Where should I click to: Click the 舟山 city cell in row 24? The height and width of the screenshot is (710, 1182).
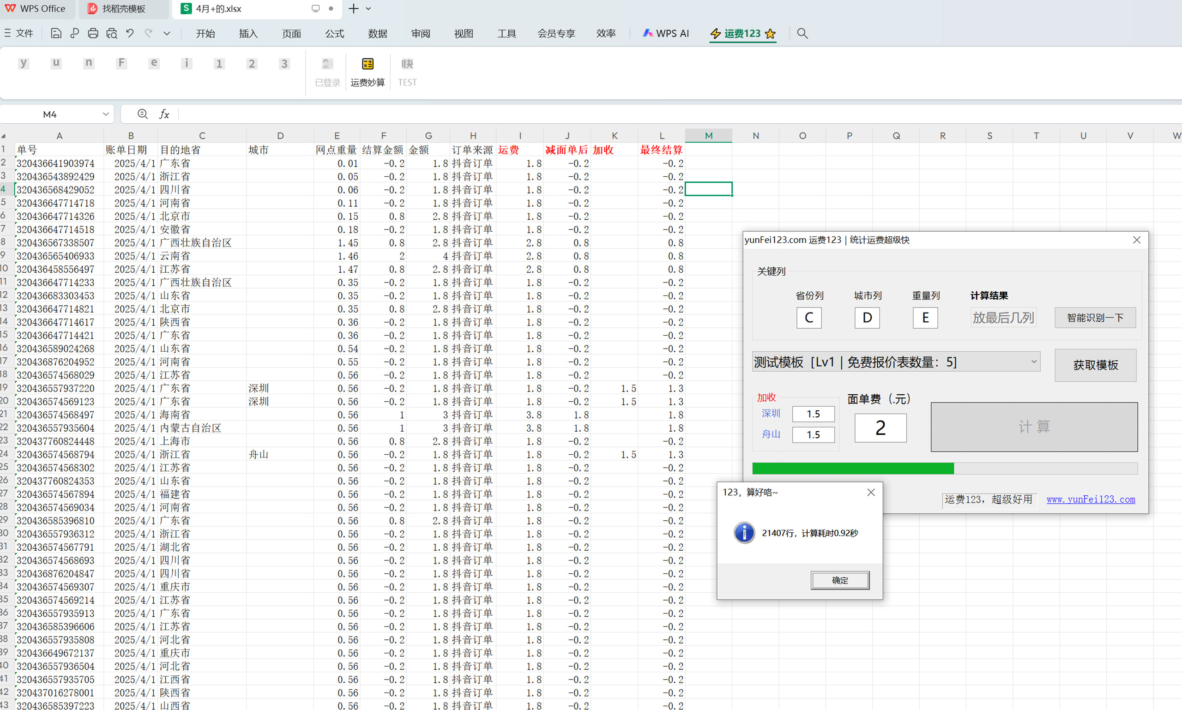point(280,454)
